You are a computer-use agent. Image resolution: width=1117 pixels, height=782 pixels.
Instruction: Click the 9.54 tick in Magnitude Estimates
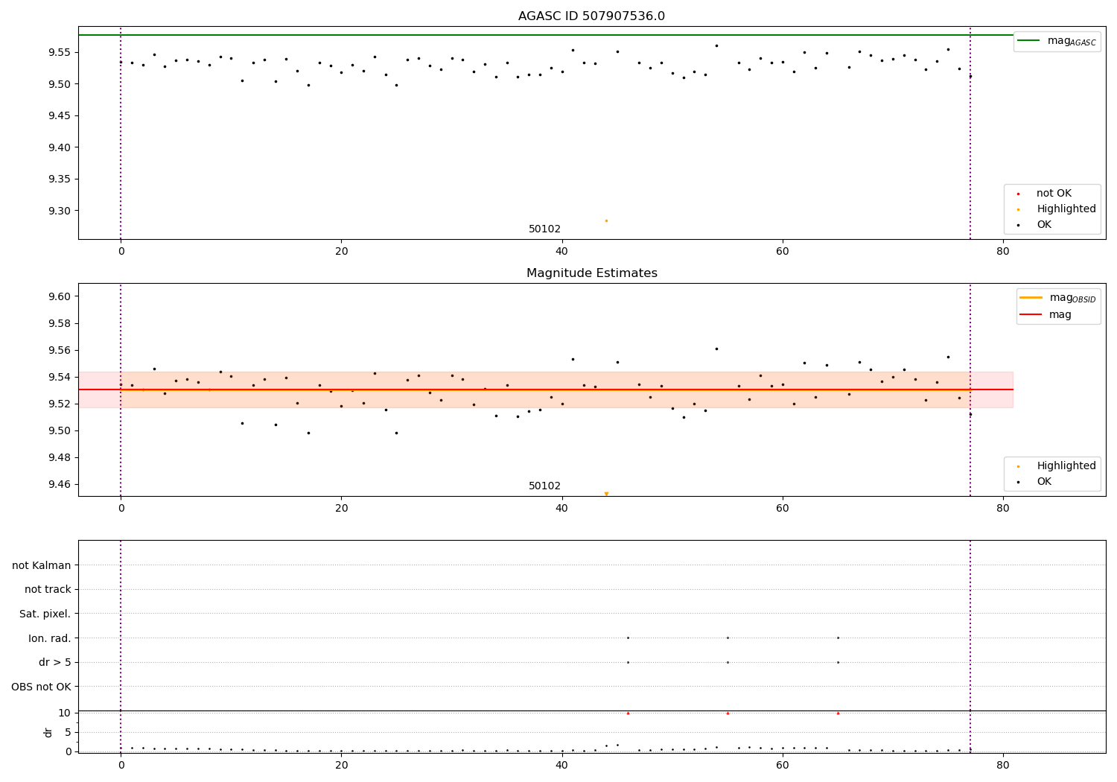click(58, 377)
